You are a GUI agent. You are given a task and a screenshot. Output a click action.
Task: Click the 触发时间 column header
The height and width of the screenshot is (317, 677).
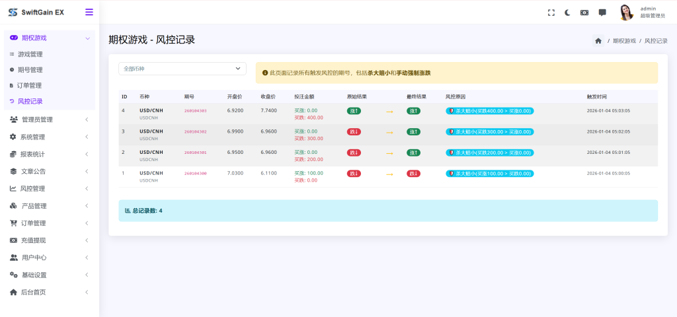point(597,96)
